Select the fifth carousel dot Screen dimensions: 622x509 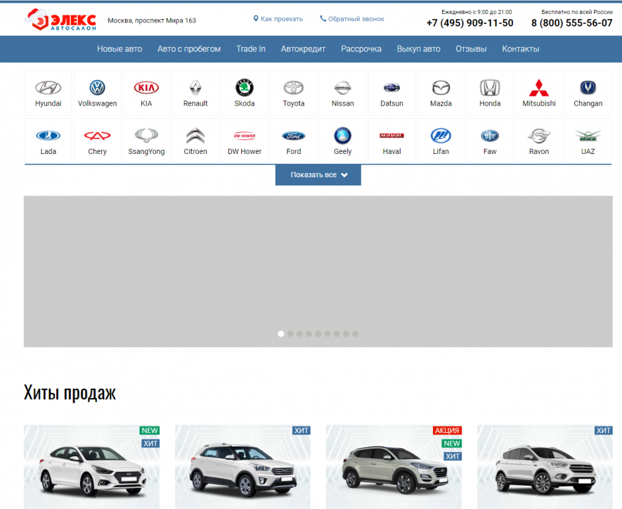coord(318,334)
